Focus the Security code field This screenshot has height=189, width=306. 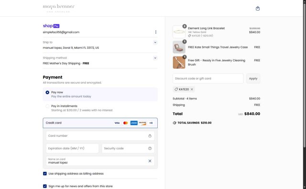[128, 148]
